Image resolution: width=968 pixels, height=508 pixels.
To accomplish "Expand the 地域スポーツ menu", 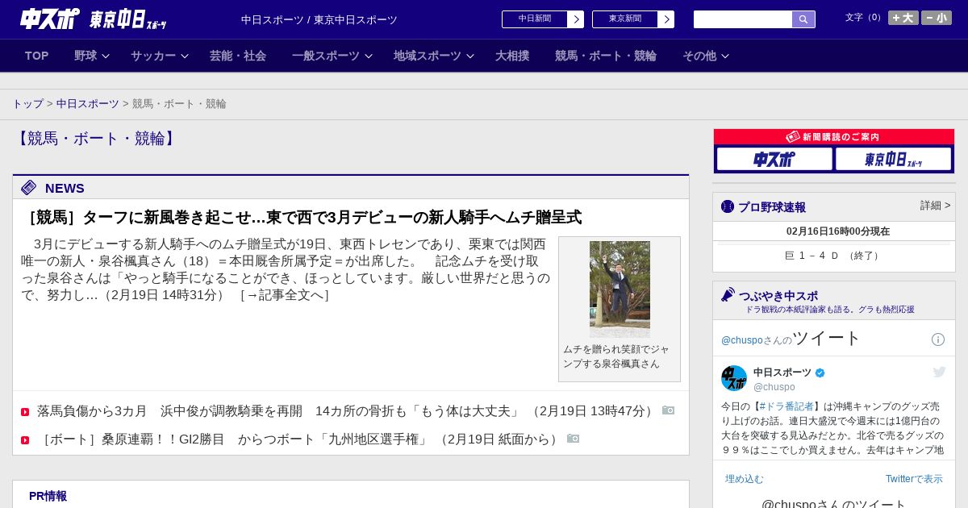I will pyautogui.click(x=434, y=56).
